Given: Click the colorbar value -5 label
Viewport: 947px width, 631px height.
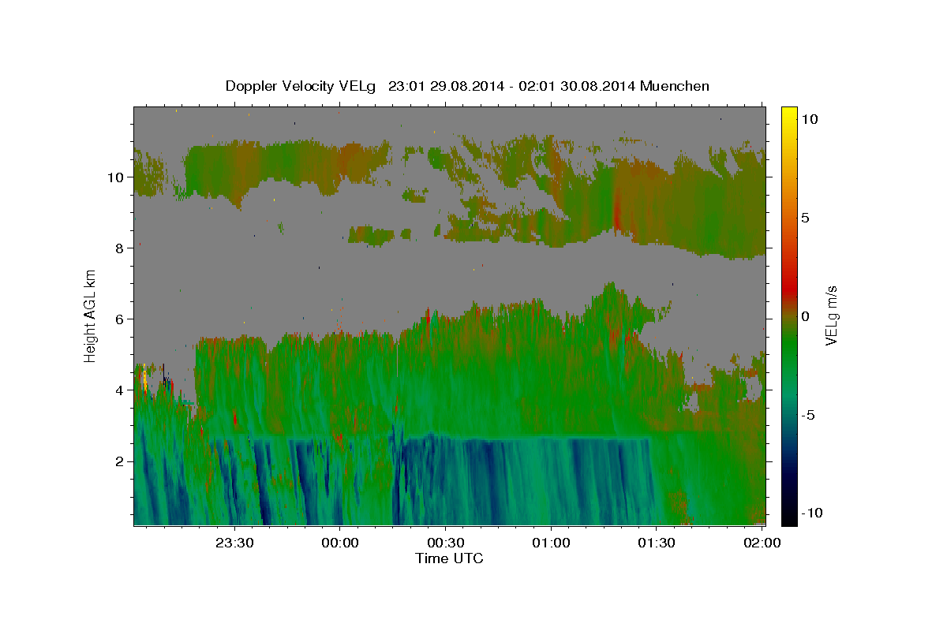Looking at the screenshot, I should [x=808, y=415].
